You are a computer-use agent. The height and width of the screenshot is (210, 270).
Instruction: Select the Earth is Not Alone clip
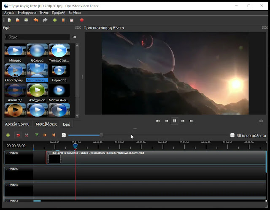157,158
